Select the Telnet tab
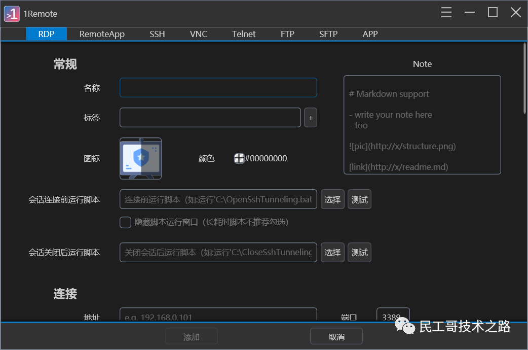The image size is (528, 350). pyautogui.click(x=244, y=34)
